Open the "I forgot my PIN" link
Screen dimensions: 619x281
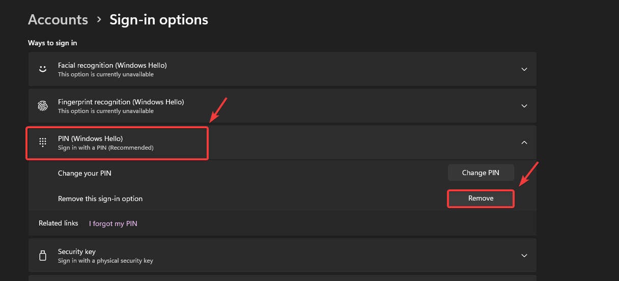point(113,223)
